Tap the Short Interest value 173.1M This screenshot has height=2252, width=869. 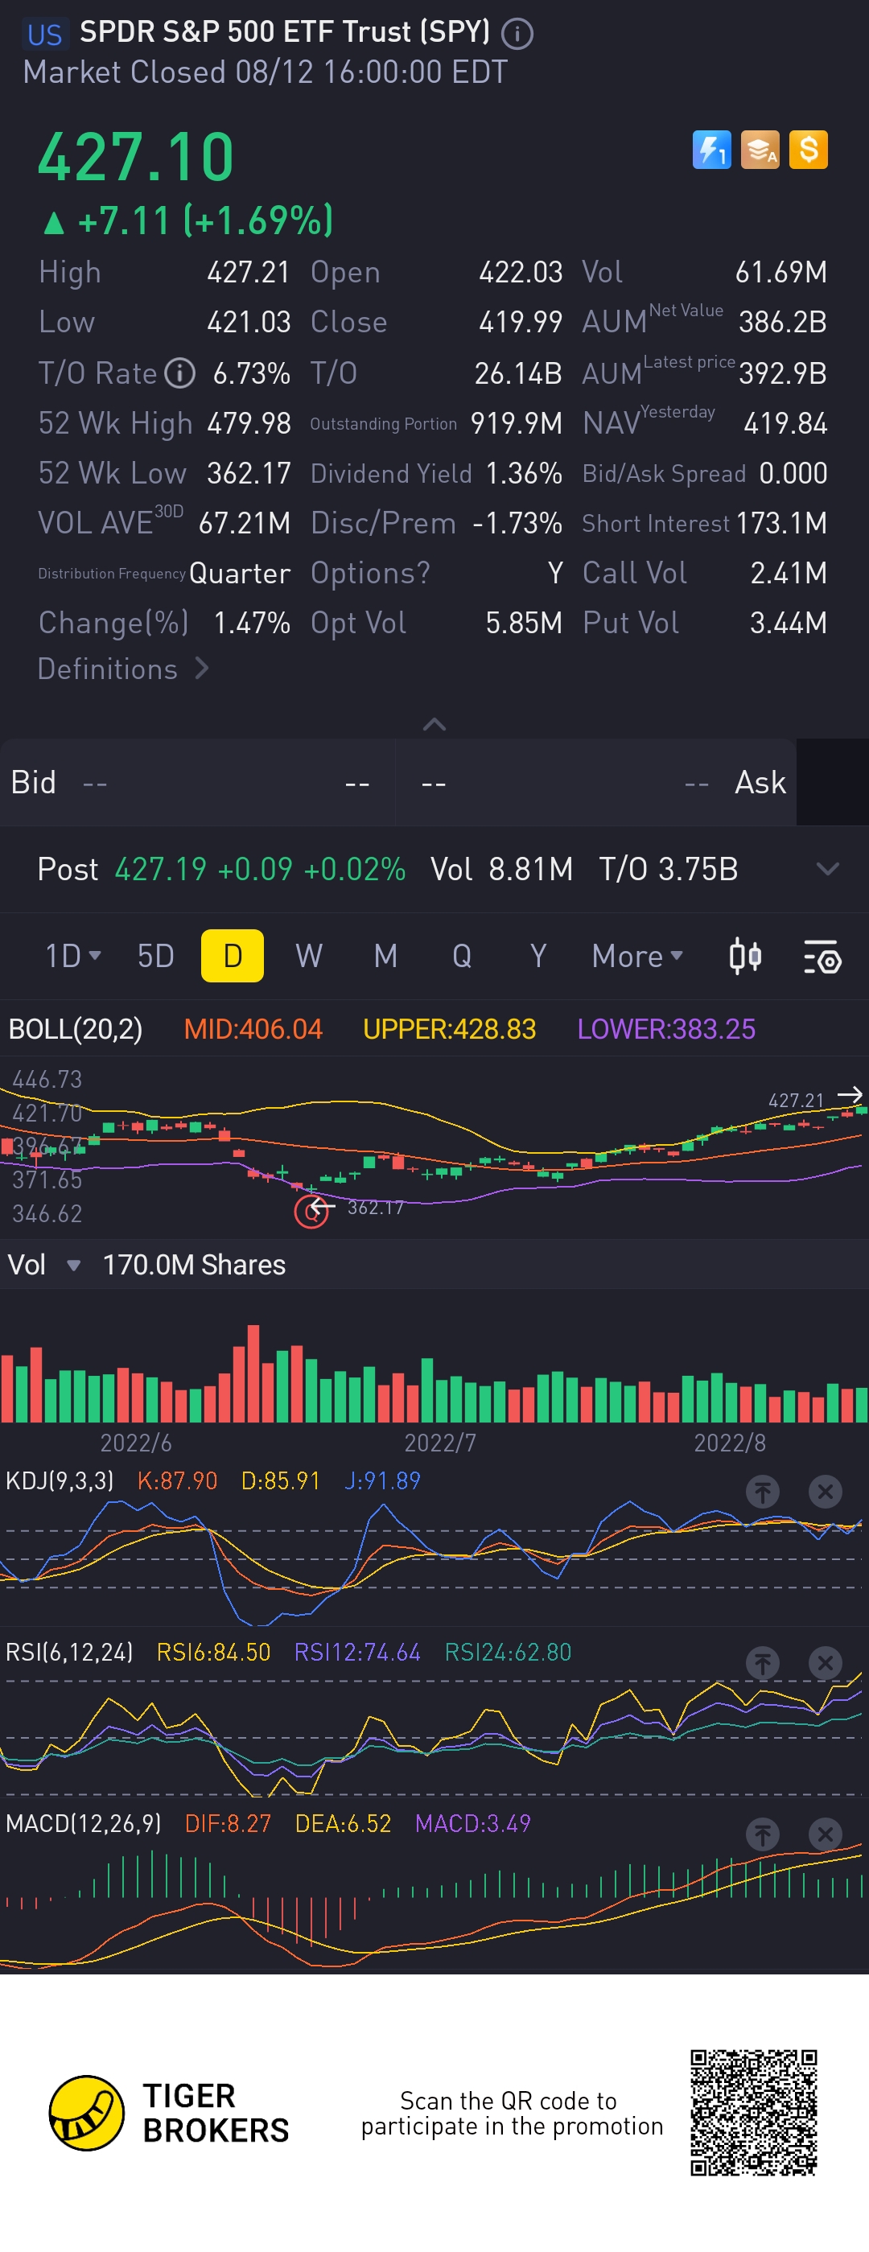[781, 523]
